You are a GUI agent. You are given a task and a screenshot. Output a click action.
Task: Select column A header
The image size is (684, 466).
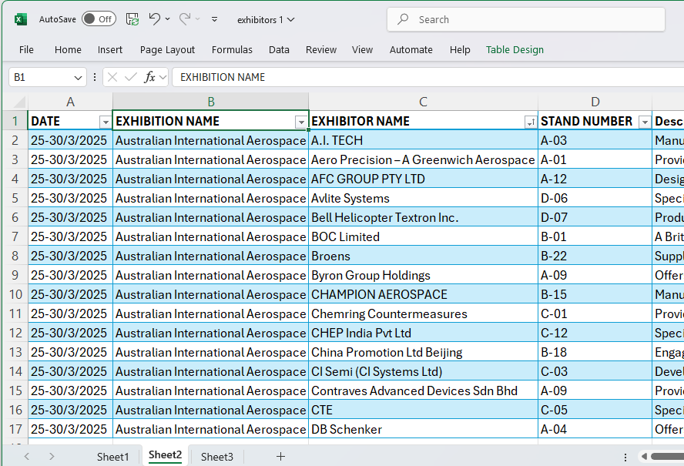(70, 102)
